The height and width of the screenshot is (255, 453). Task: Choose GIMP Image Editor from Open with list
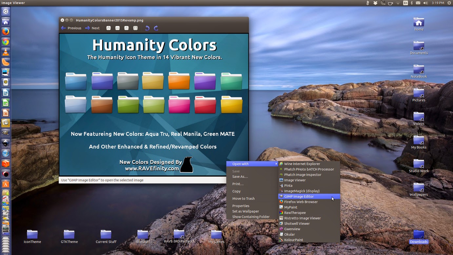coord(299,196)
